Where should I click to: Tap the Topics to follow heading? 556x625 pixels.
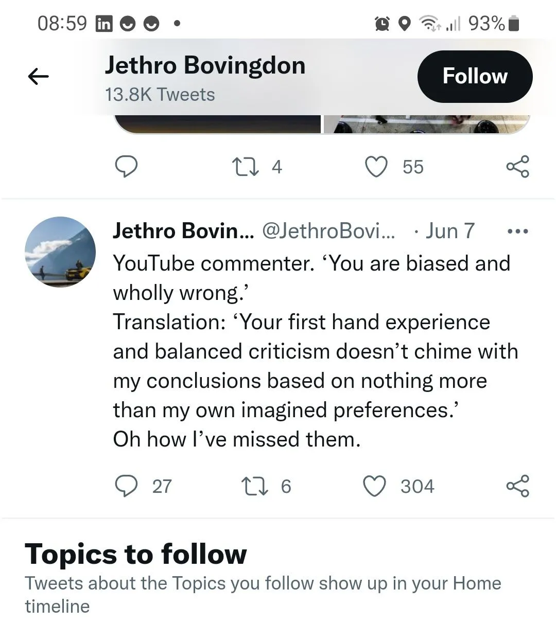click(x=136, y=554)
